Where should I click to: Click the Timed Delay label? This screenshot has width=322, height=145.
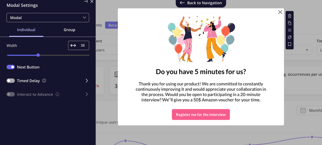point(28,81)
